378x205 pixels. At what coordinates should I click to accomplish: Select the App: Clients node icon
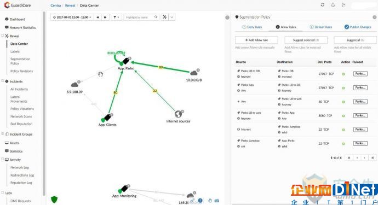pos(107,118)
